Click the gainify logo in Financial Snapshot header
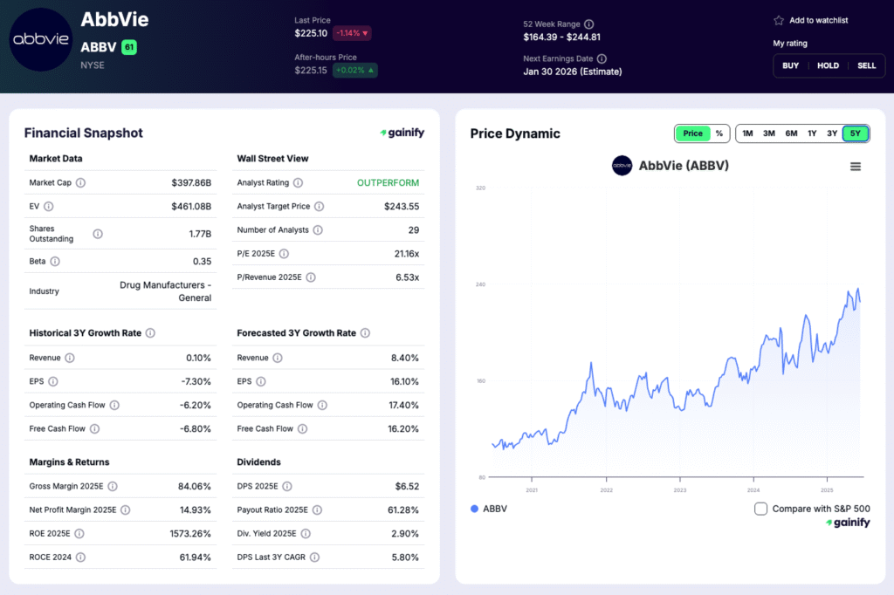The width and height of the screenshot is (894, 595). 402,133
